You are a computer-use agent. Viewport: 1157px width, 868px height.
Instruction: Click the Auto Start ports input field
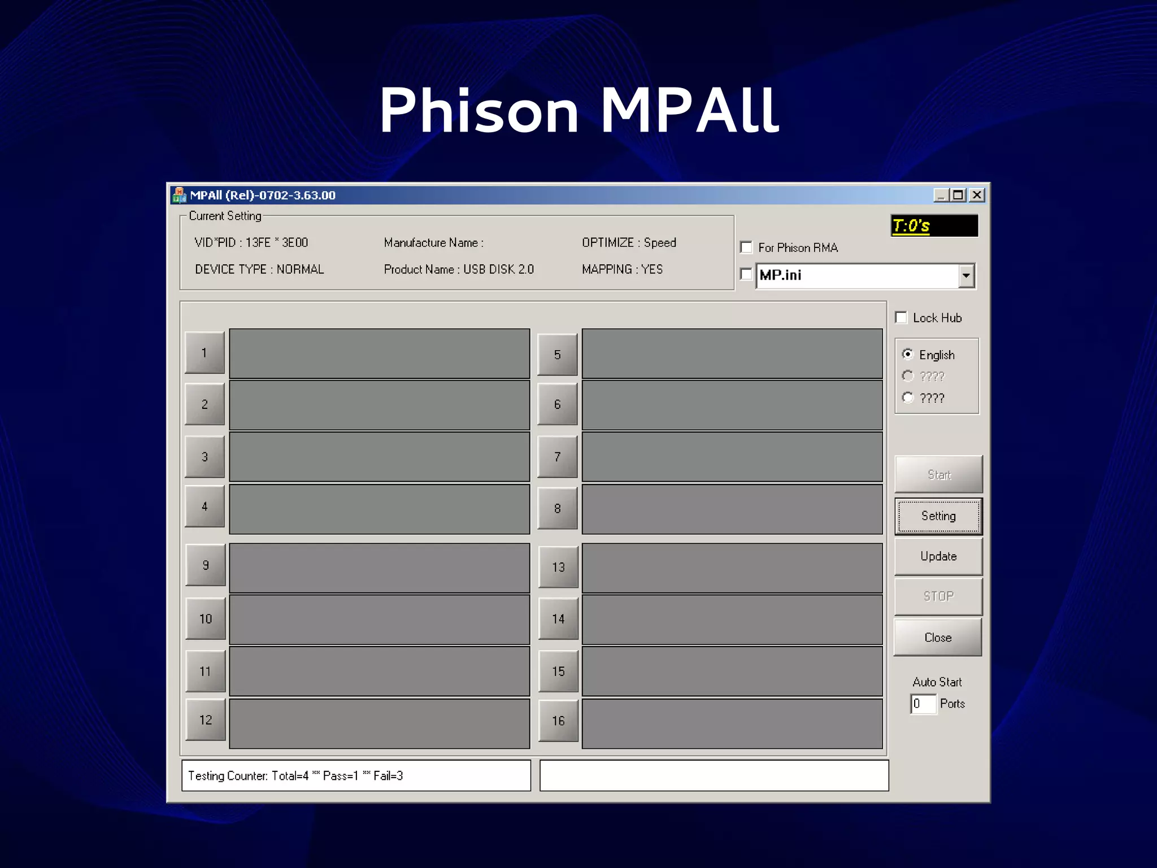(x=923, y=704)
